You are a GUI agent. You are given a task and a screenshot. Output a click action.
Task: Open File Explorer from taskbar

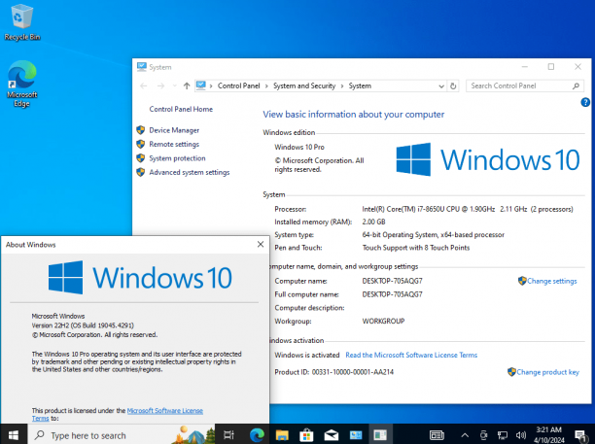coord(282,435)
